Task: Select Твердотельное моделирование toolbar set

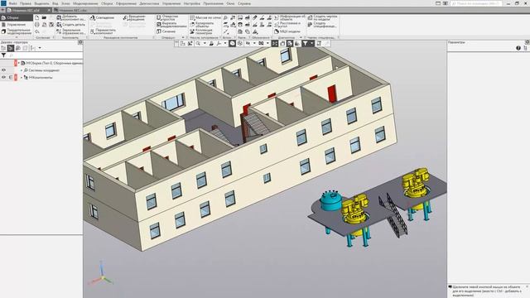Action: 17,31
